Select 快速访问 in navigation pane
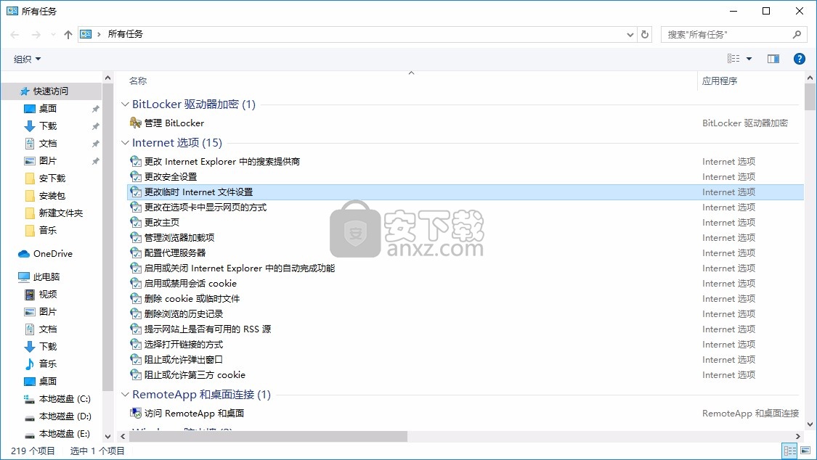Screen dimensions: 817x460 click(51, 91)
